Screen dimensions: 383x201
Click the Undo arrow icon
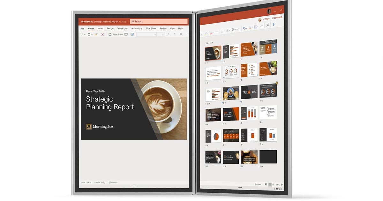82,34
